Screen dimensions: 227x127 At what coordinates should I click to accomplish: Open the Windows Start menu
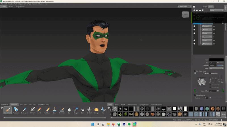(93, 124)
